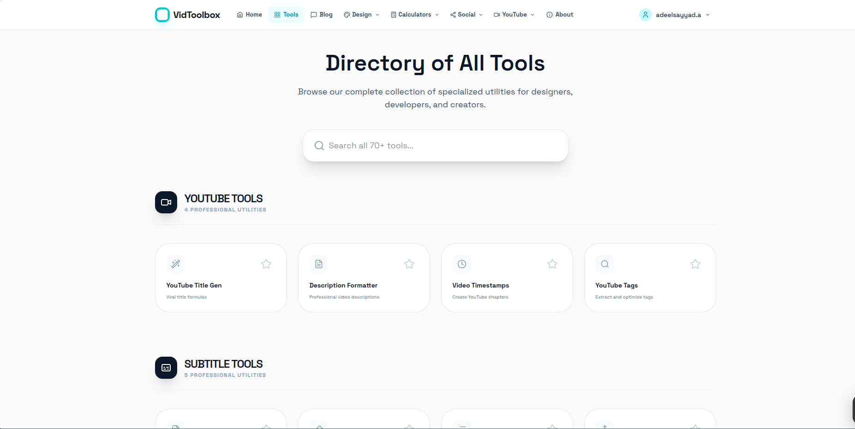Open the About page from the navbar
The height and width of the screenshot is (429, 855).
click(559, 14)
